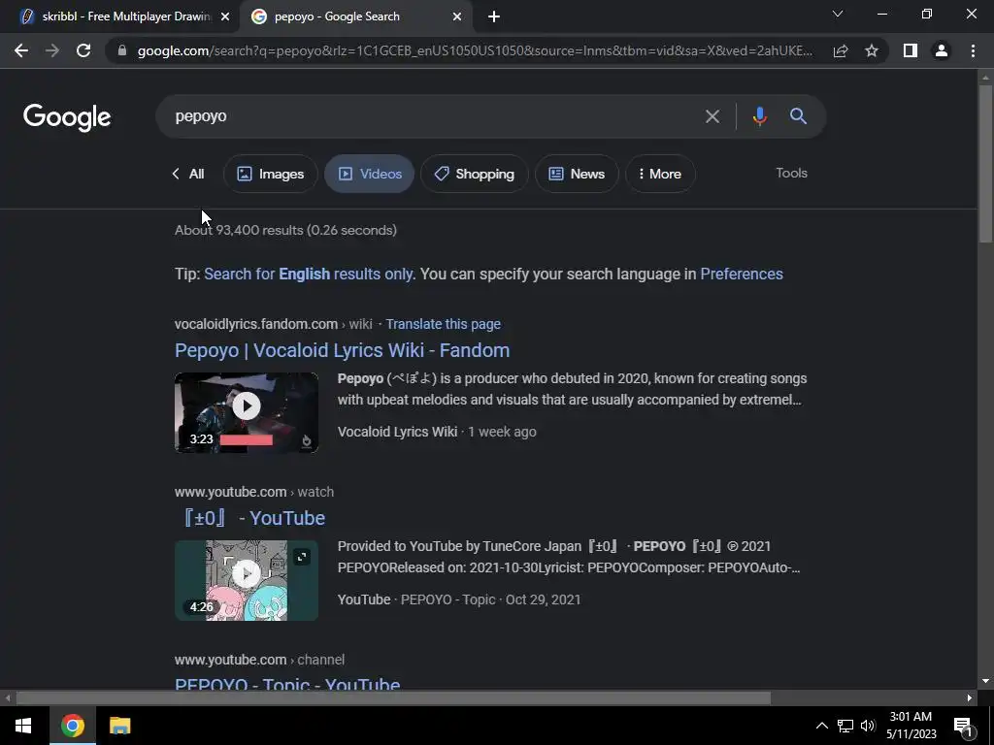Start voice search with microphone icon
The height and width of the screenshot is (745, 994).
coord(759,116)
